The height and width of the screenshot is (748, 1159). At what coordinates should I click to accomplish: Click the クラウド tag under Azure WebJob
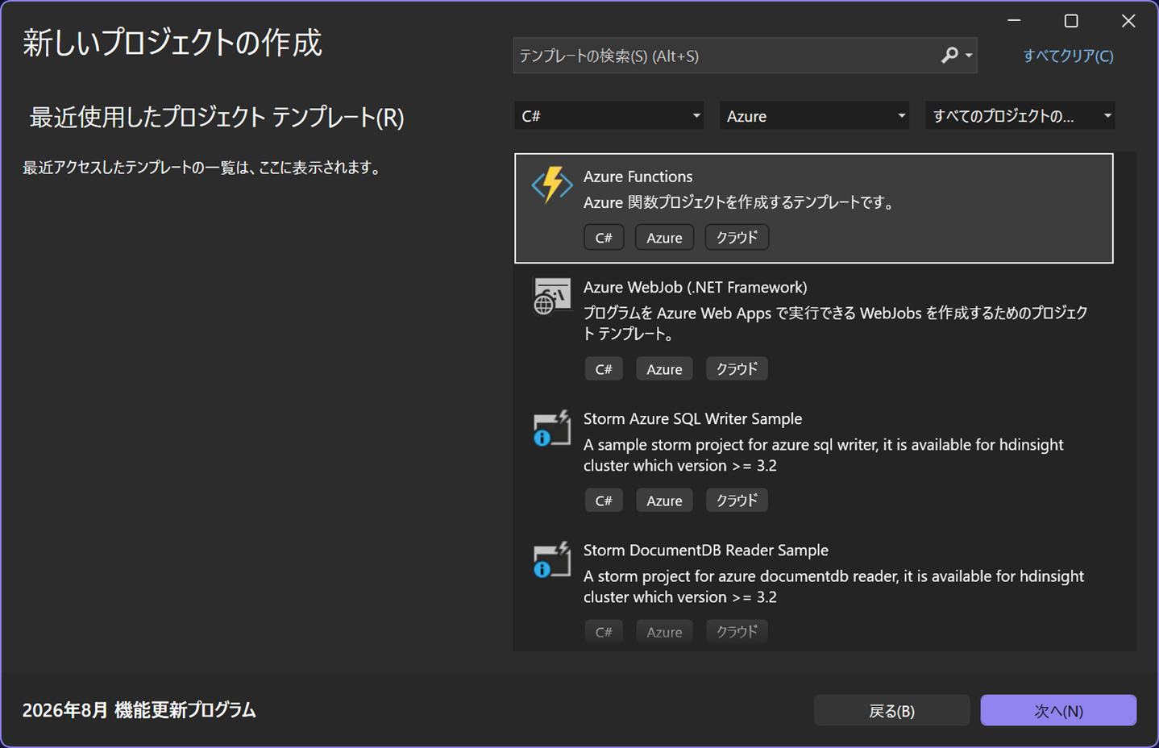[x=737, y=369]
